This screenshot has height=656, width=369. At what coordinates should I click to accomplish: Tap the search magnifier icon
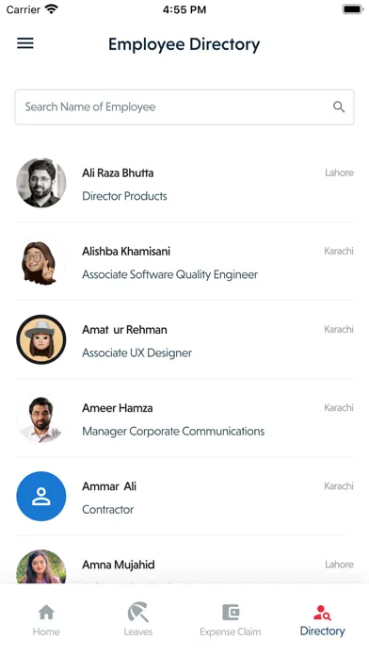[339, 107]
